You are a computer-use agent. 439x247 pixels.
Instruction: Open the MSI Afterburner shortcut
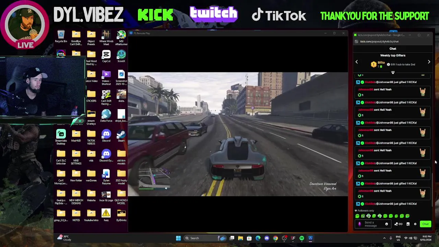121,38
